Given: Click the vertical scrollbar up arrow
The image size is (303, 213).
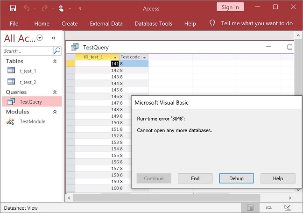Looking at the screenshot, I should click(x=298, y=35).
